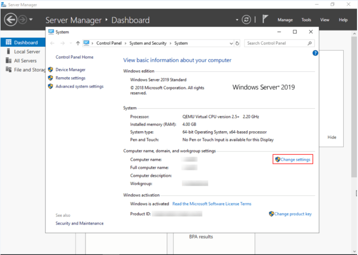
Task: Maximize the System window
Action: (295, 32)
